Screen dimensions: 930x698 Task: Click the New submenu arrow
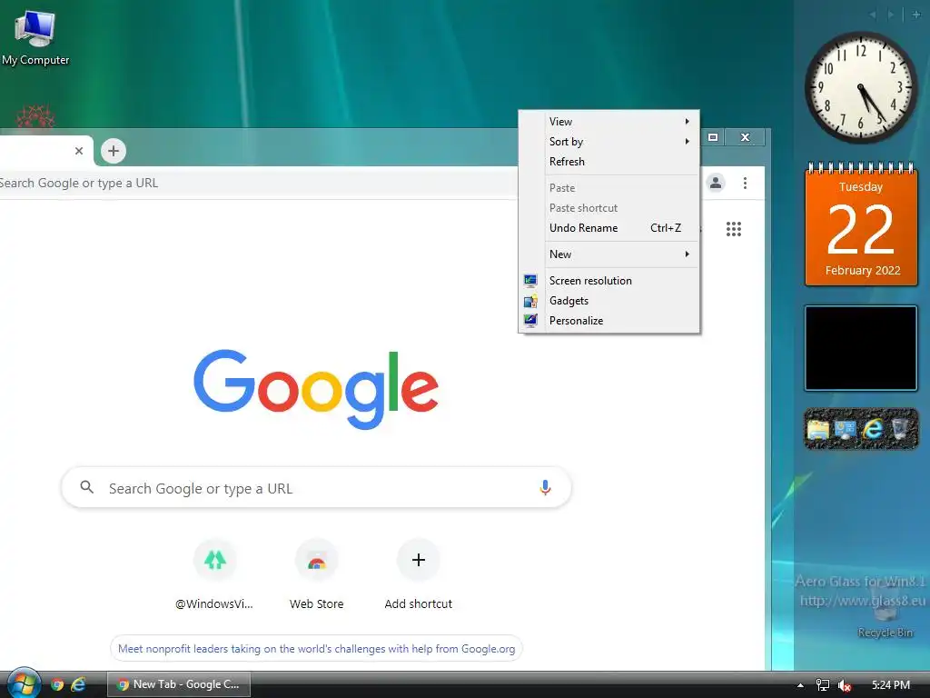click(x=688, y=254)
